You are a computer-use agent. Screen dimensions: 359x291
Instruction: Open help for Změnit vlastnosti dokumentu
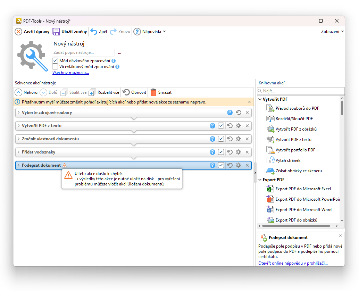pos(212,139)
